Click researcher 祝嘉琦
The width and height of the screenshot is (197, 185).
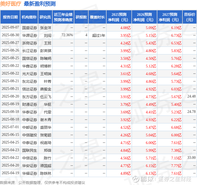[45, 143]
